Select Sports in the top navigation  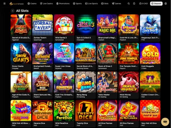[x=77, y=4]
